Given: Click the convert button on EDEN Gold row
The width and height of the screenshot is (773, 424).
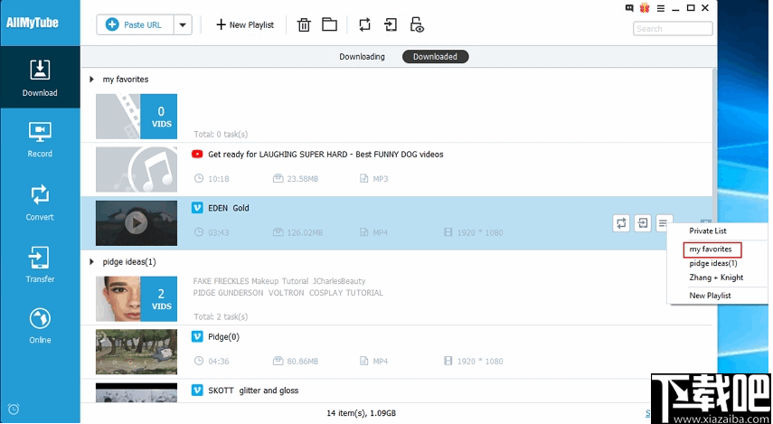Looking at the screenshot, I should (621, 222).
